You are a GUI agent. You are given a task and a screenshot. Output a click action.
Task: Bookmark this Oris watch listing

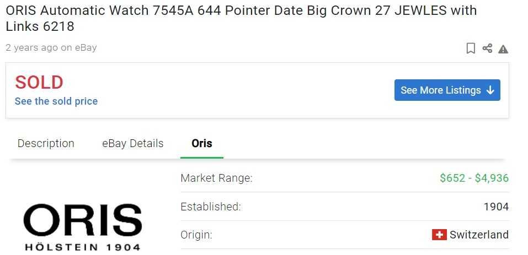point(471,48)
